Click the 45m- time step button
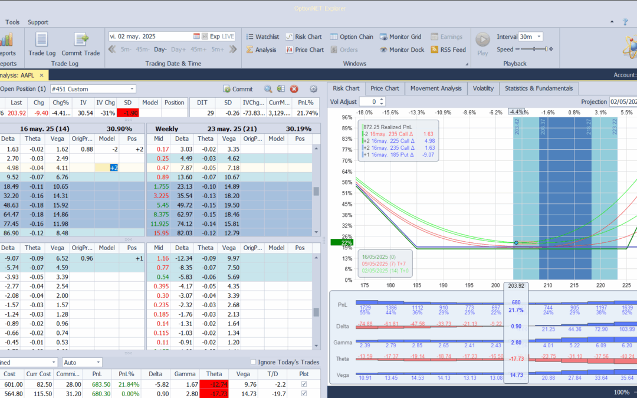Screen dimensions: 637x398 click(x=143, y=50)
